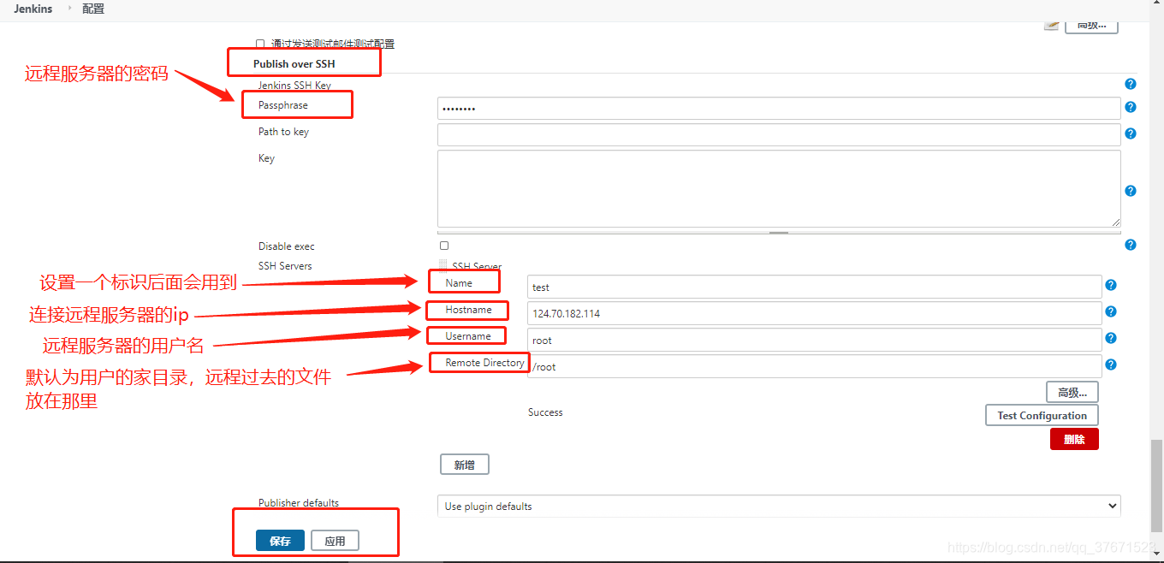Open 高级 advanced options under SSH server
Screen dimensions: 1164x563
point(1072,392)
